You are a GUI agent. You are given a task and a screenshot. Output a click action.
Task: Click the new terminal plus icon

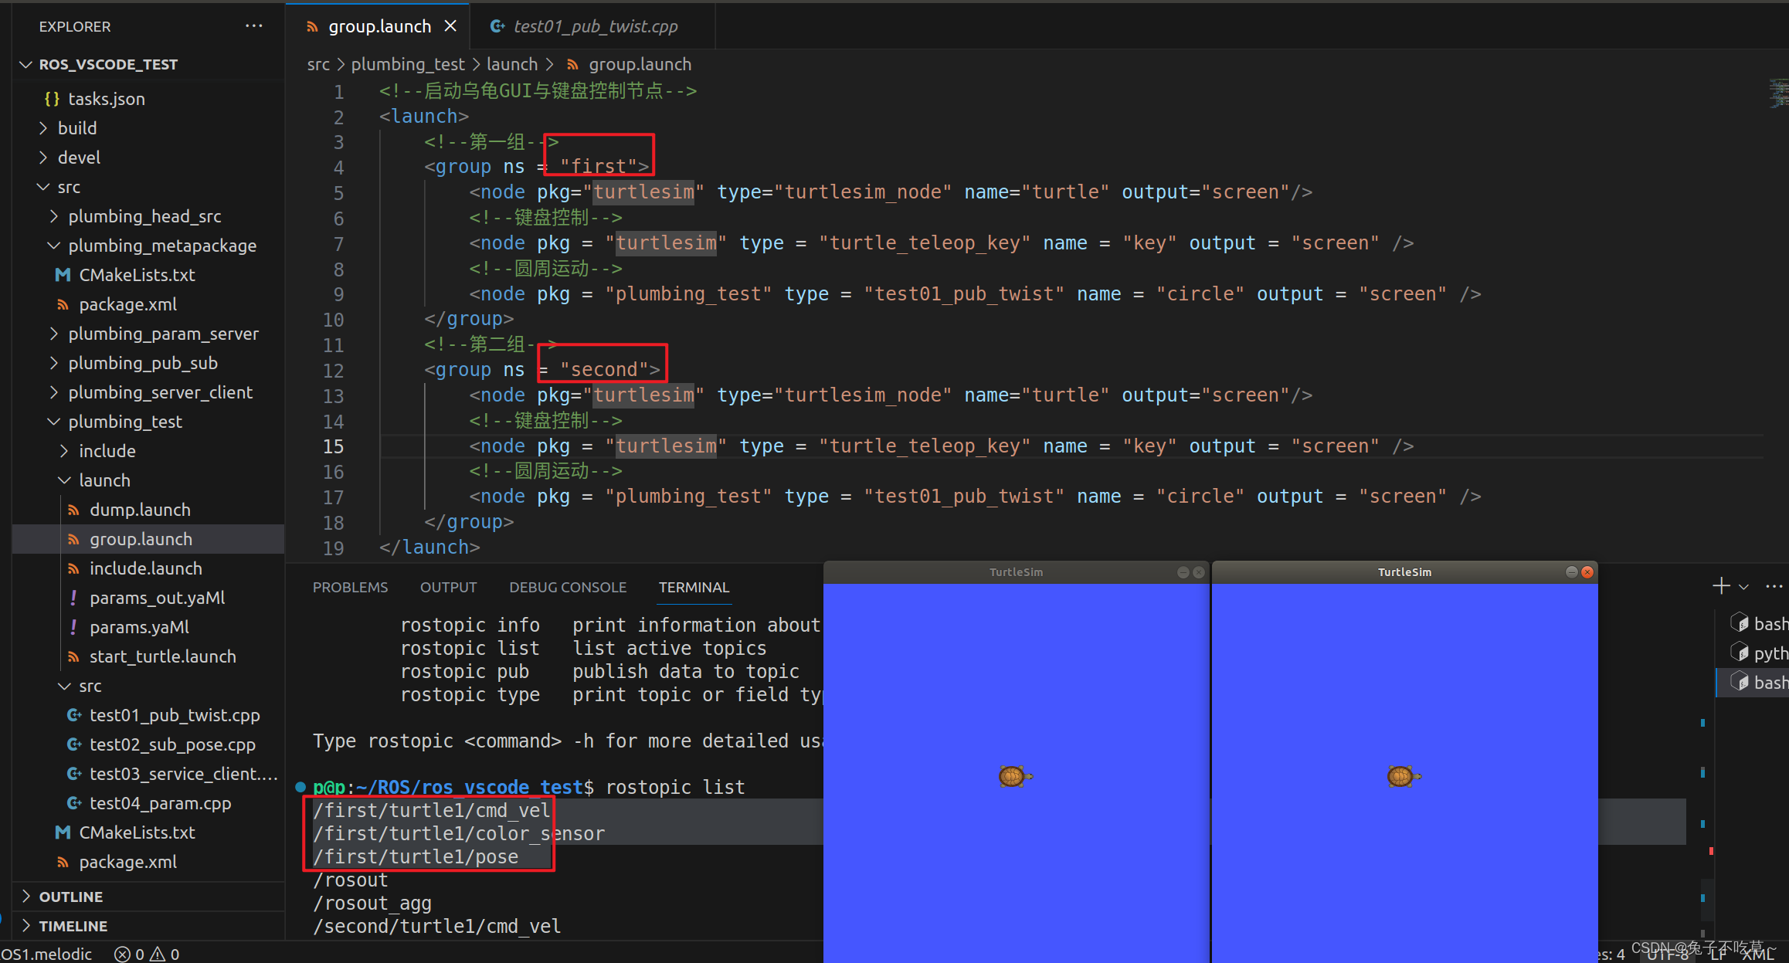point(1721,586)
